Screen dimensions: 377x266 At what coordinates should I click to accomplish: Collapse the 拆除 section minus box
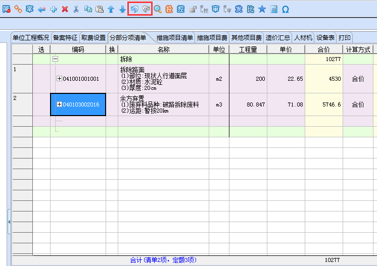pos(55,59)
